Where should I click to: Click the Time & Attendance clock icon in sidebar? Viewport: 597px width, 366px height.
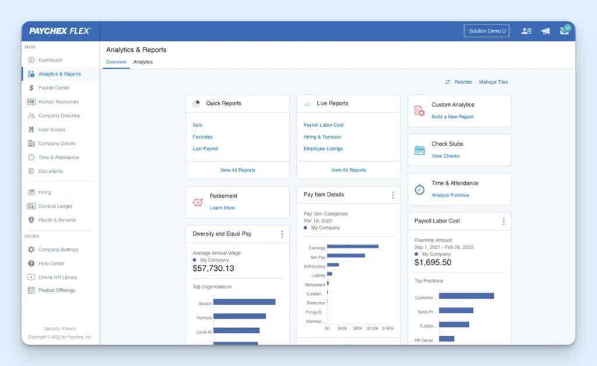pos(31,157)
